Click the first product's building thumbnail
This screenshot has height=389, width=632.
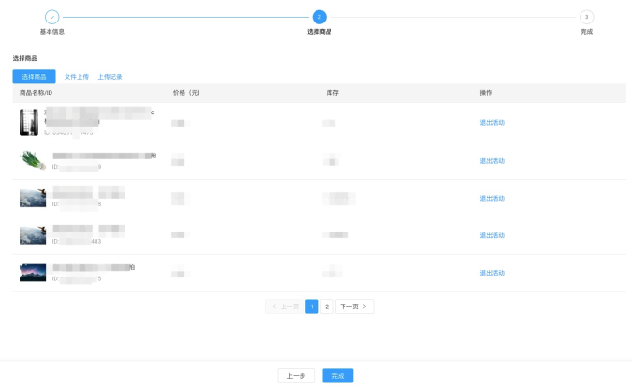[29, 122]
